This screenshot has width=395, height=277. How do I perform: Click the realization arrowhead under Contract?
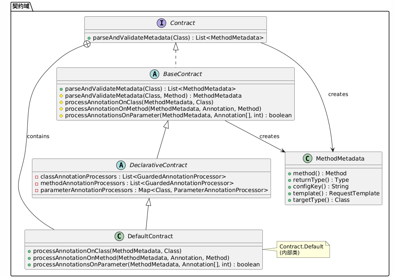pos(176,47)
